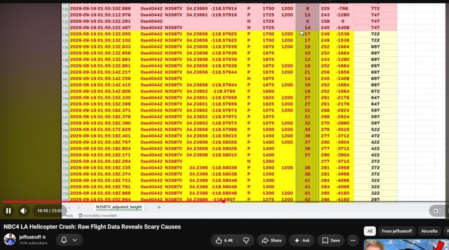
Task: Click the value 522 in row 149
Action: 375,129
